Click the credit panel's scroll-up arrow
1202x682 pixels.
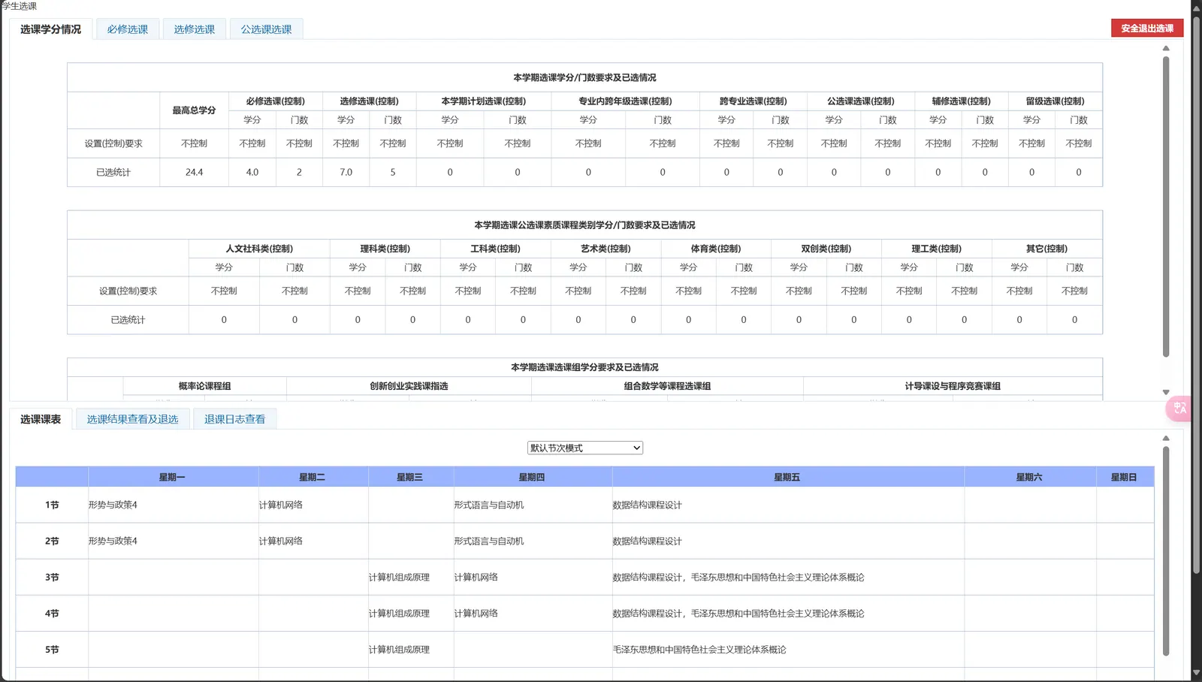[1166, 48]
